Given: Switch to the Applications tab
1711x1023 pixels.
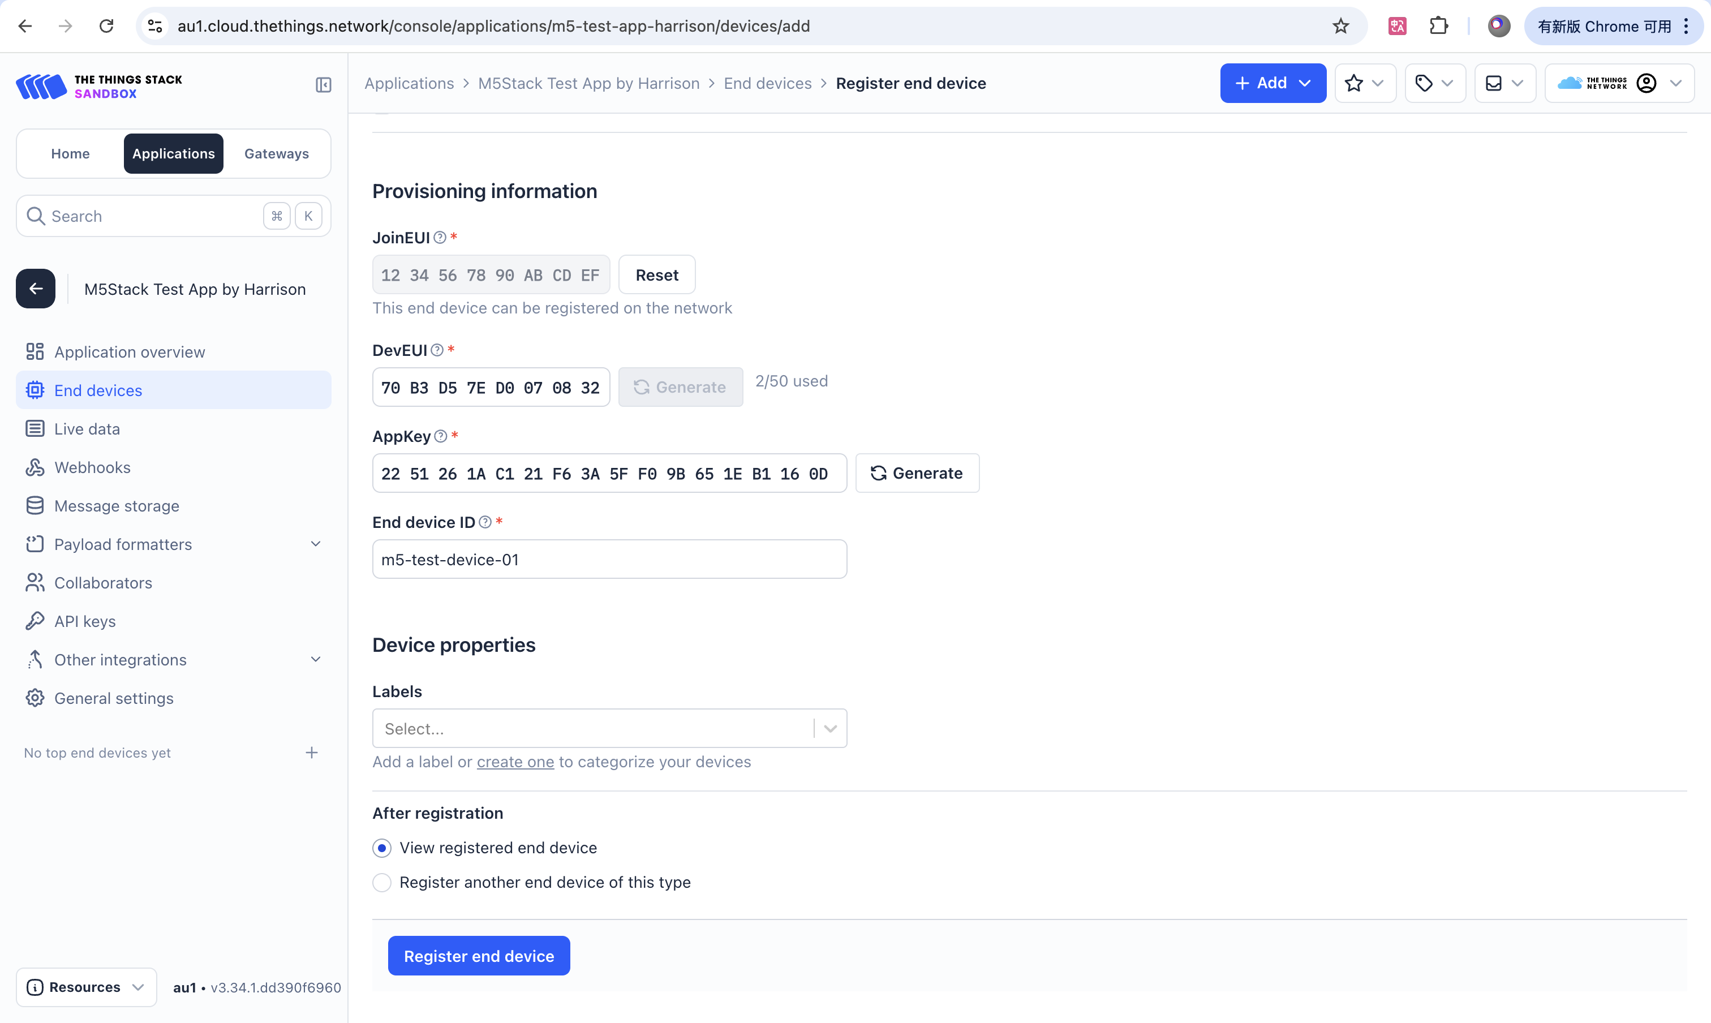Looking at the screenshot, I should [173, 153].
